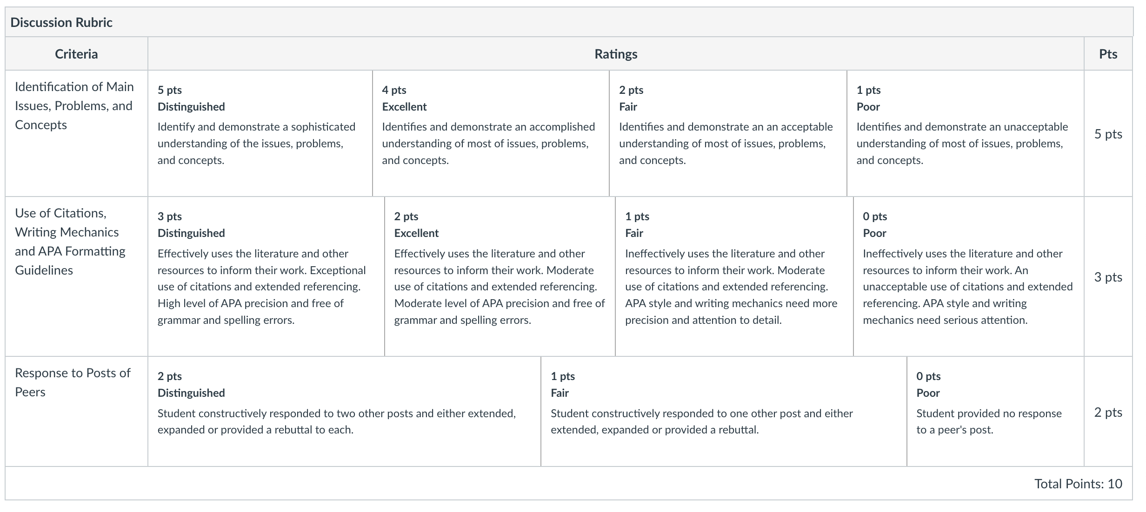Click the Ratings column header
The width and height of the screenshot is (1146, 512).
click(616, 54)
